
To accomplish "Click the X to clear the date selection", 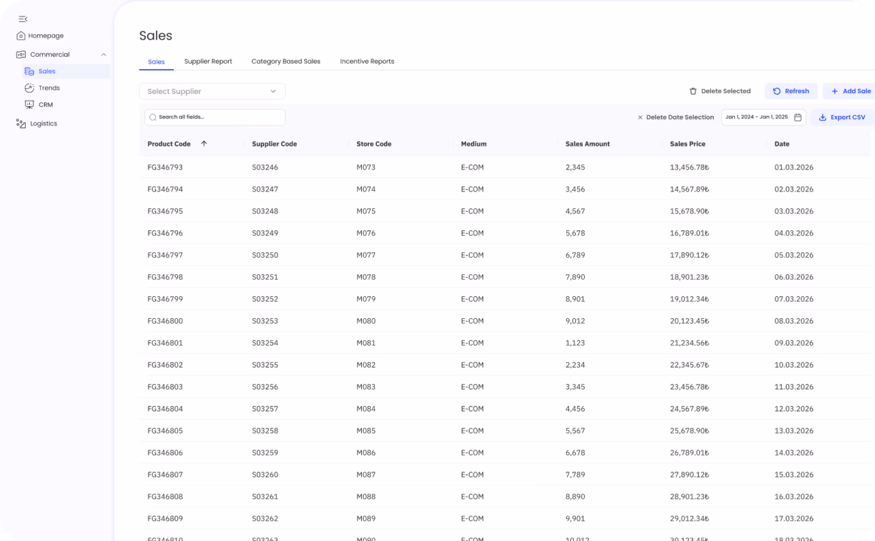I will (641, 117).
